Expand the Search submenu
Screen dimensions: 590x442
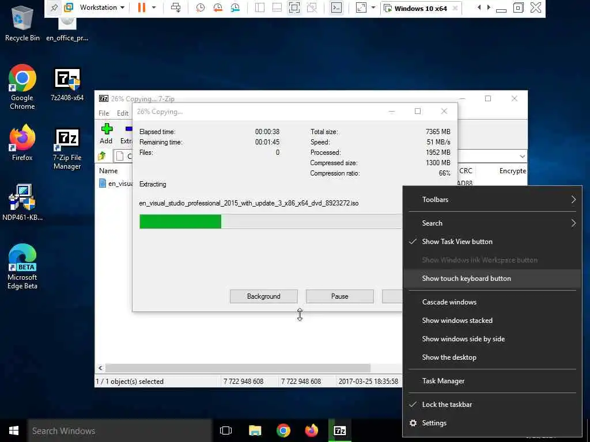(492, 223)
